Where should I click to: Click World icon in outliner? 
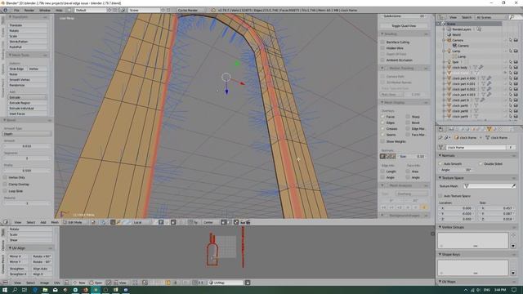pyautogui.click(x=449, y=34)
